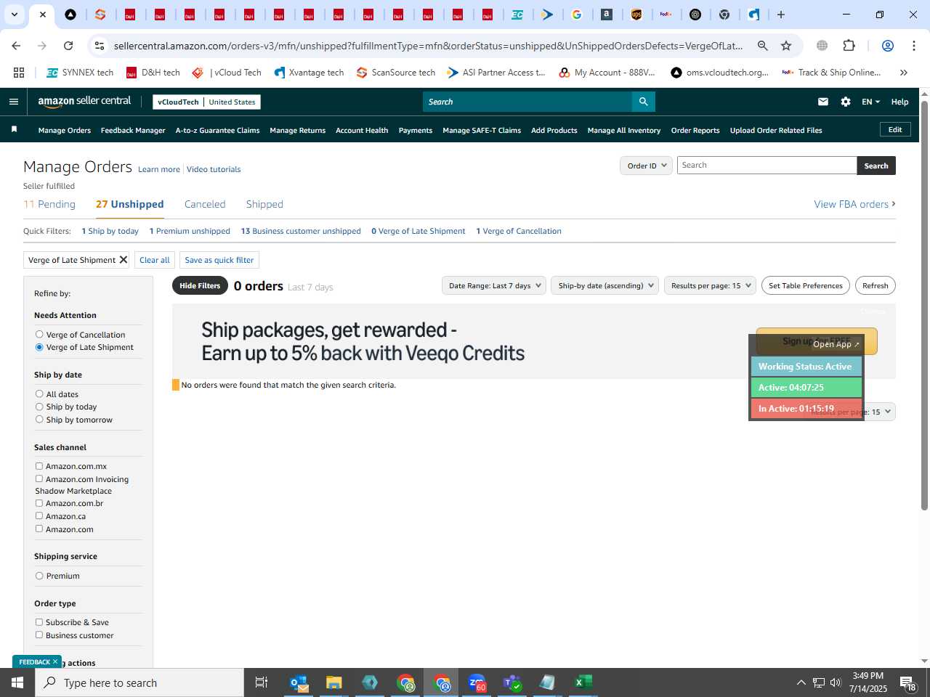
Task: Open the bookmarks apps grid icon
Action: pos(19,73)
